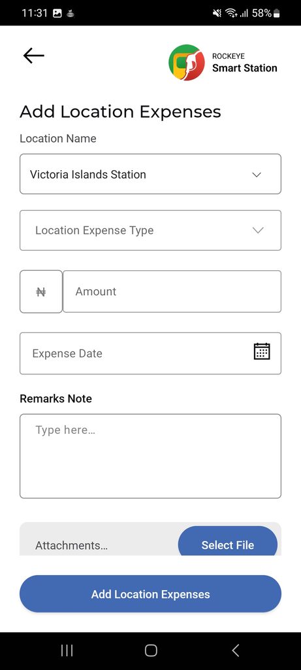Expand the Location Expense Type dropdown
301x670 pixels.
click(150, 230)
